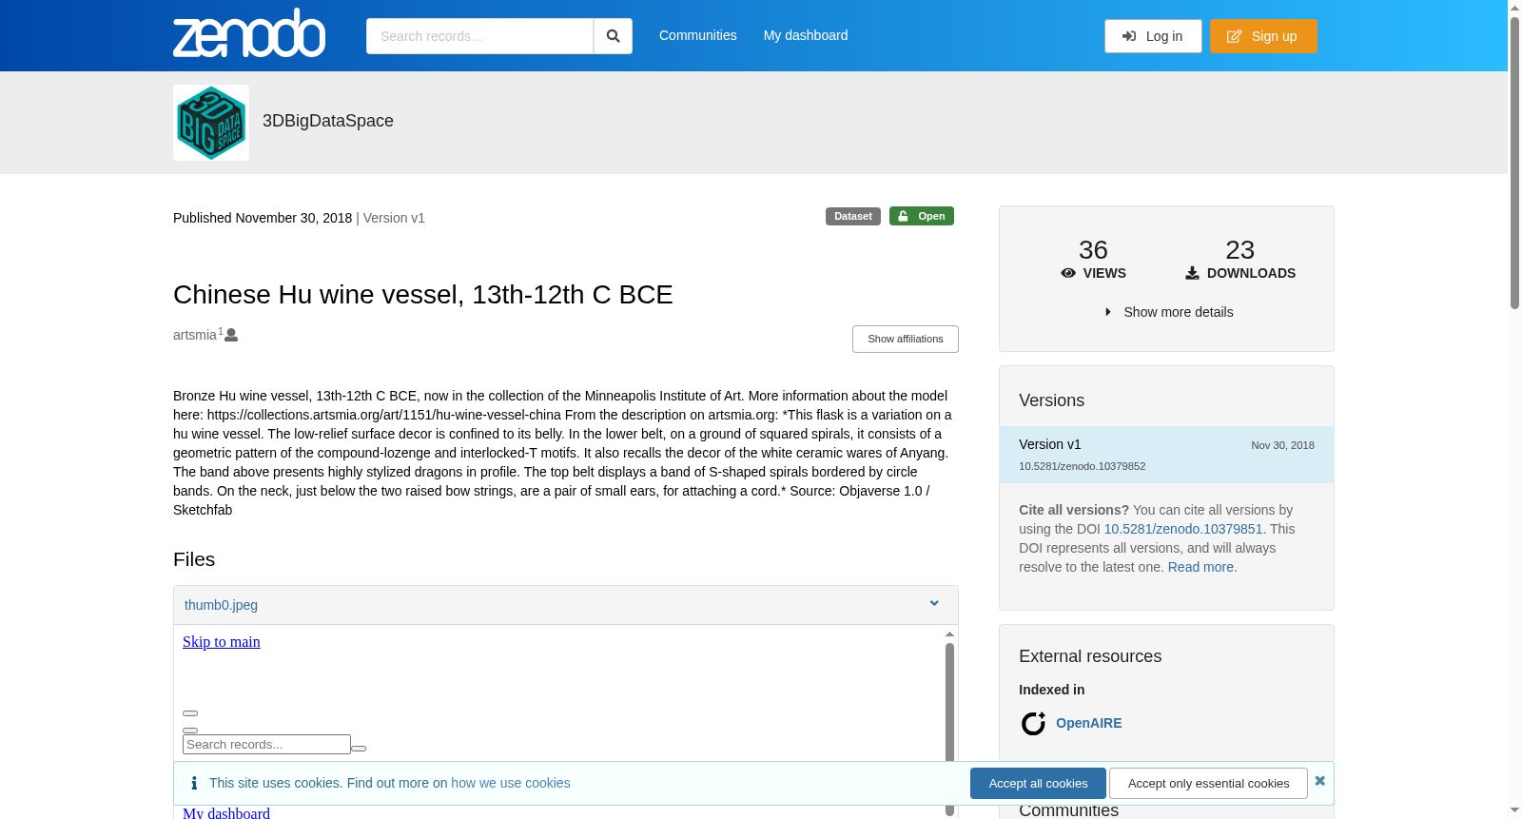Viewport: 1522px width, 819px height.
Task: Click the Zenodo logo
Action: point(249,33)
